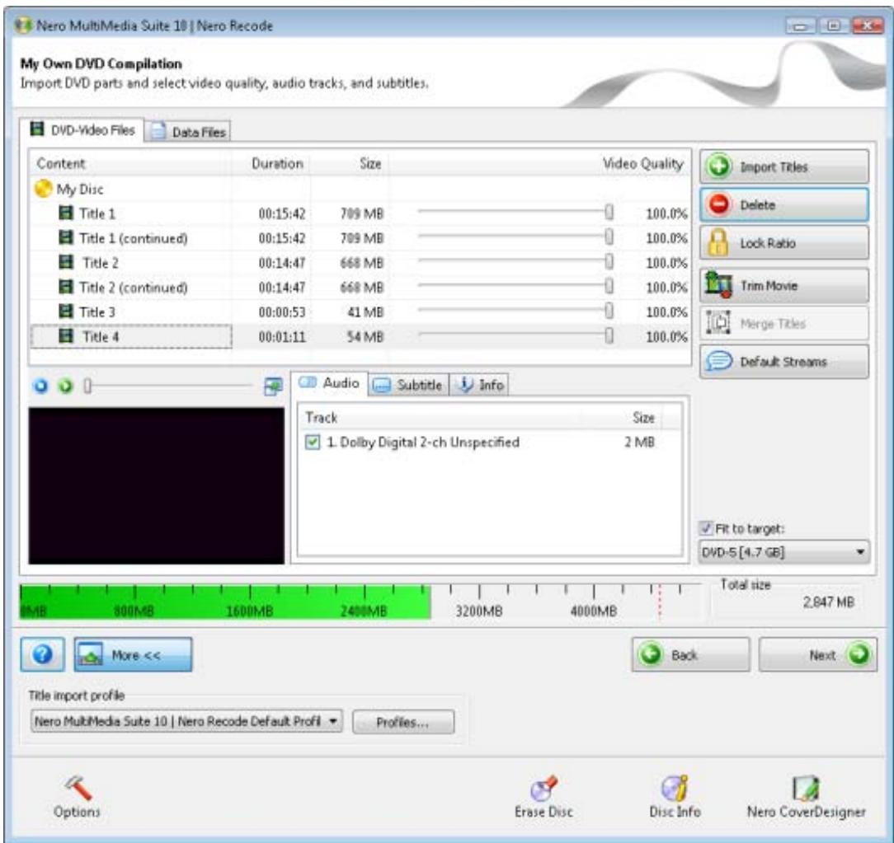
Task: Select Title 2 row
Action: (x=360, y=263)
